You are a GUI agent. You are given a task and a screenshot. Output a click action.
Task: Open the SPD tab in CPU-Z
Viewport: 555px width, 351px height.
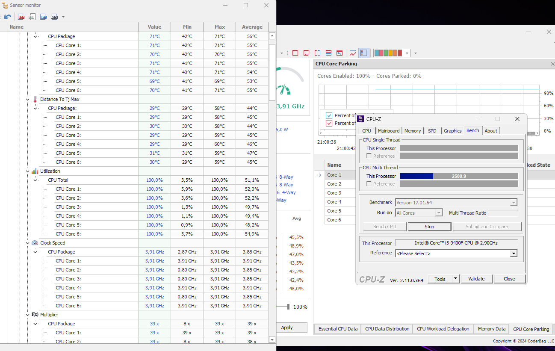coord(432,131)
